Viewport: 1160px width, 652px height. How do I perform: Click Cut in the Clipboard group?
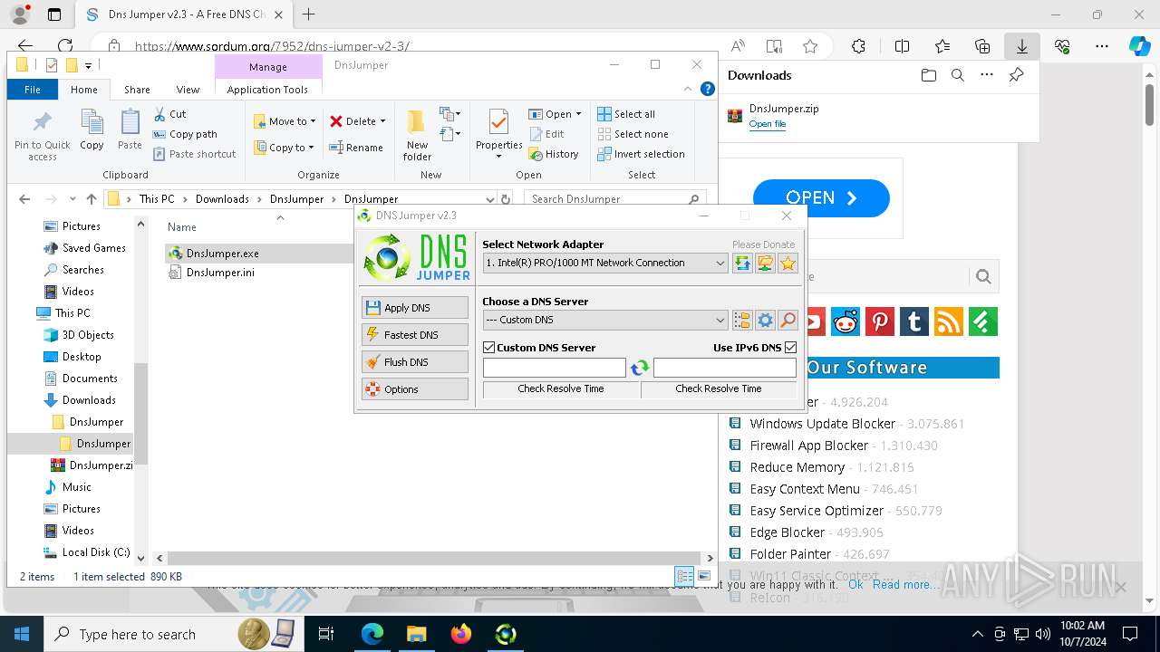click(x=169, y=114)
